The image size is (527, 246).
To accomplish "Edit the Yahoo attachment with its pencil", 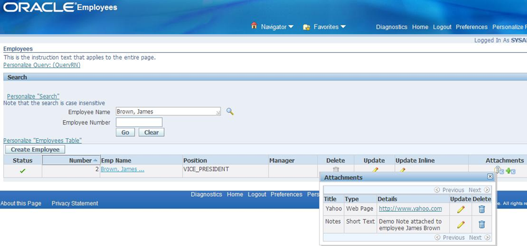I will pos(461,209).
